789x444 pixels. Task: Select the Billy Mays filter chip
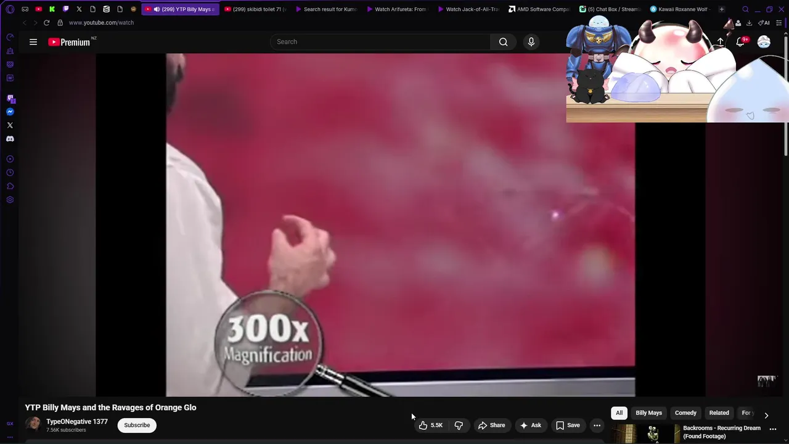(x=648, y=413)
